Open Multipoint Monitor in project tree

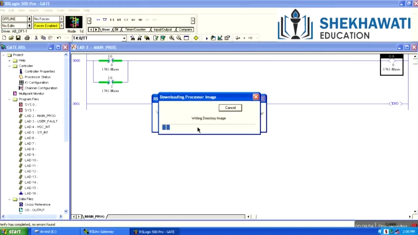31,94
